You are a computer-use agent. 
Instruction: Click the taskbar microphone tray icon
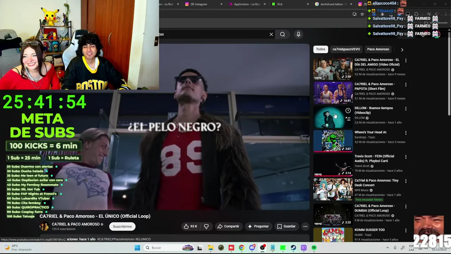[x=395, y=248]
